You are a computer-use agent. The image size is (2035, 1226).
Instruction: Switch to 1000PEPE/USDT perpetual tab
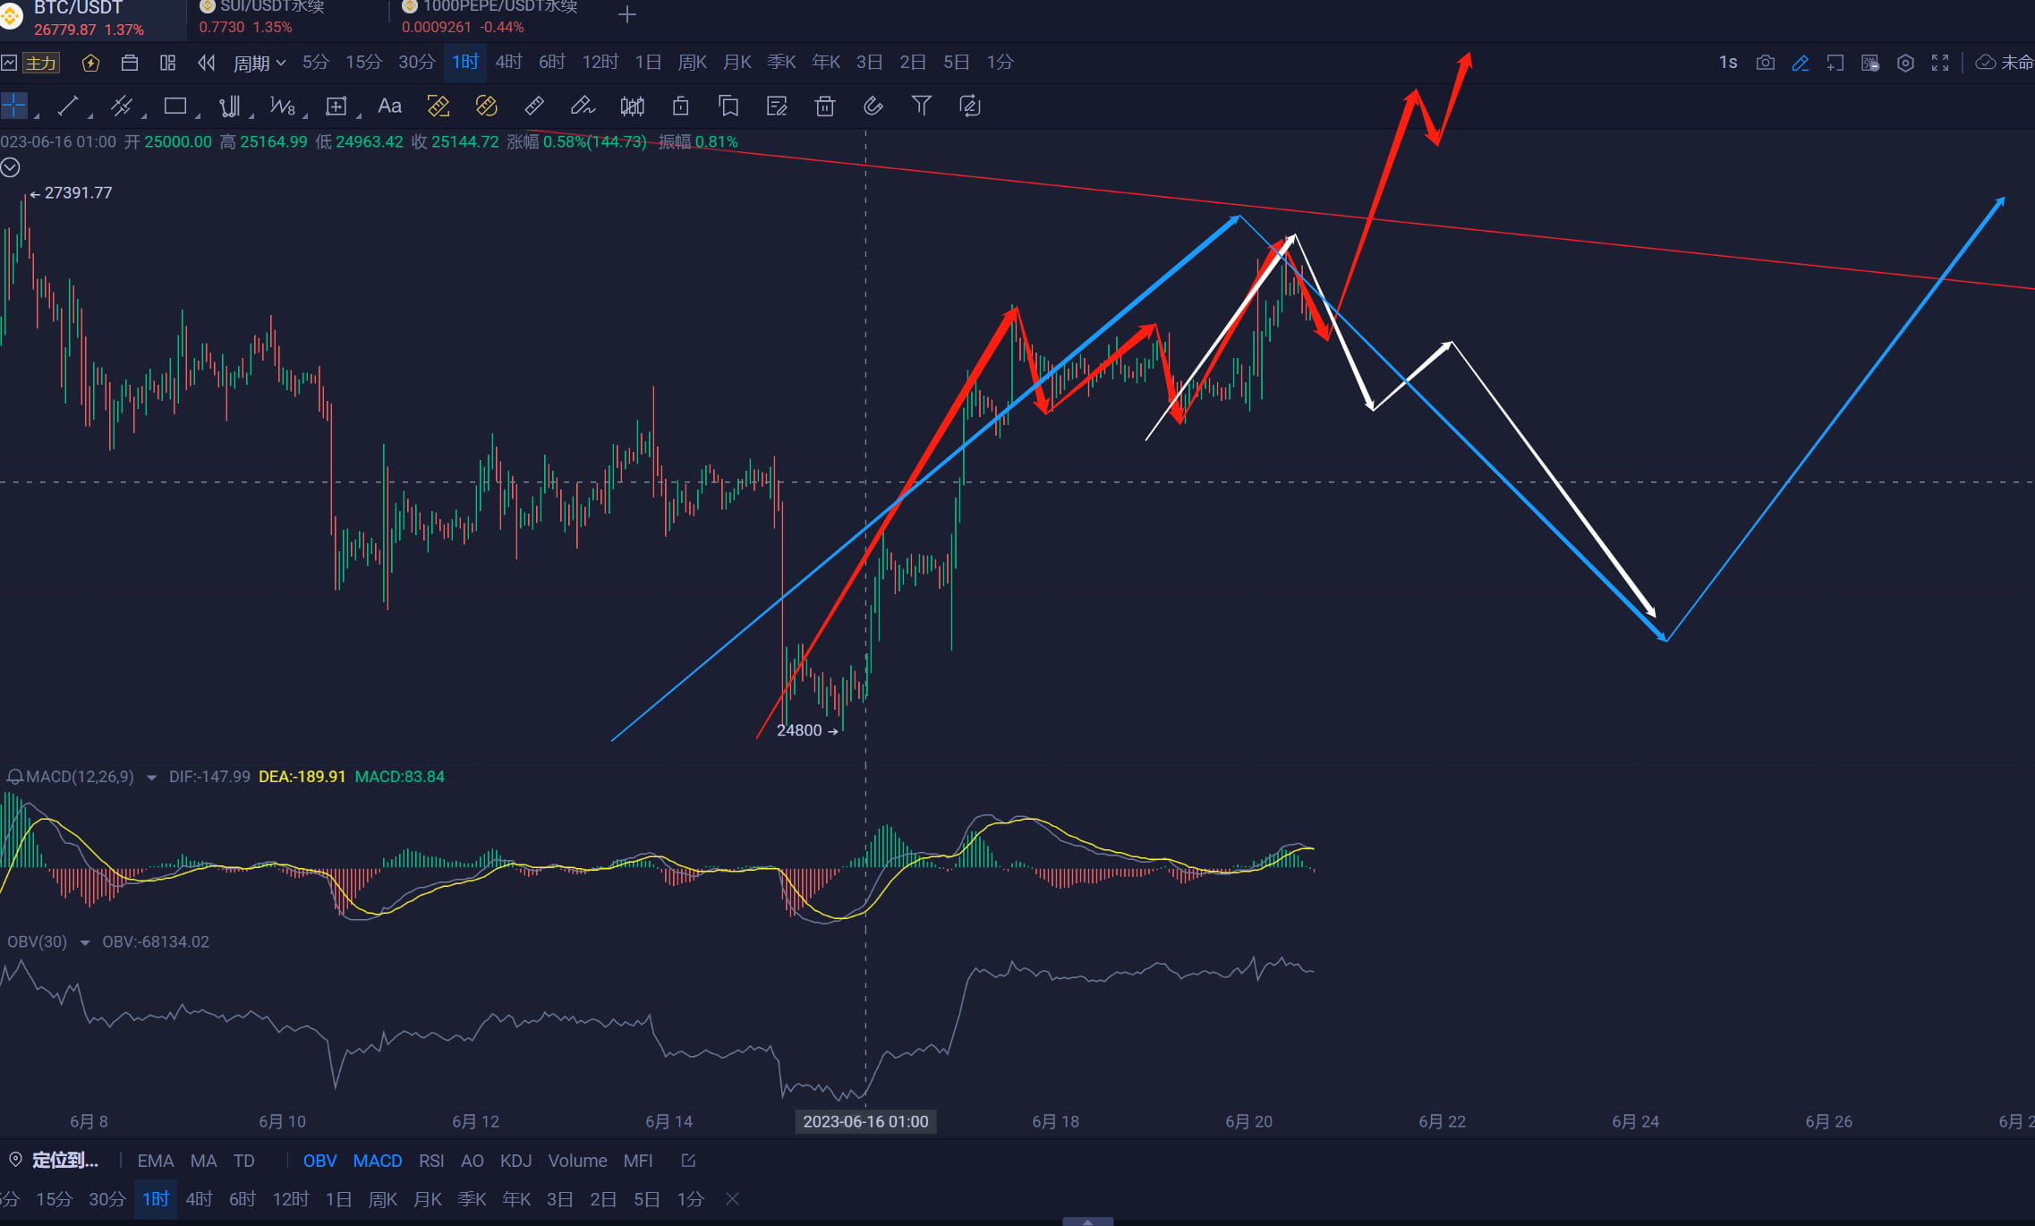coord(490,18)
